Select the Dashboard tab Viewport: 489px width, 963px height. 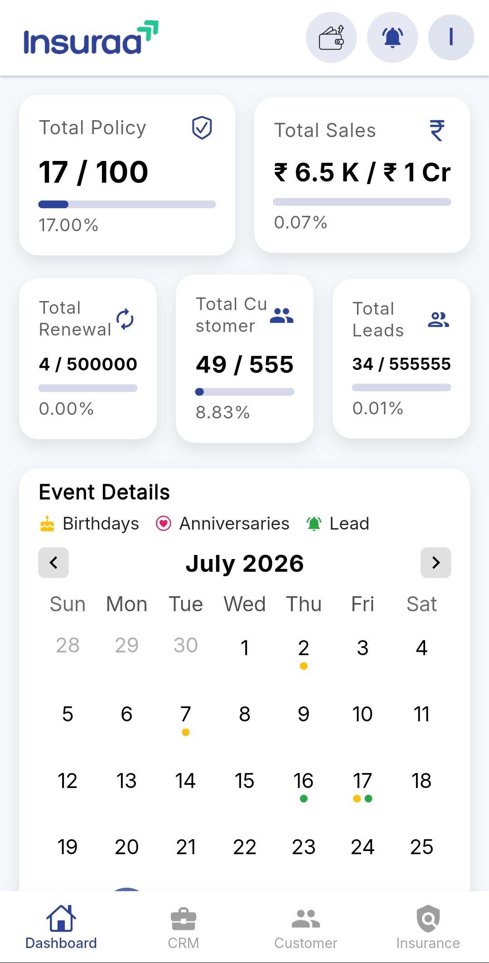61,928
